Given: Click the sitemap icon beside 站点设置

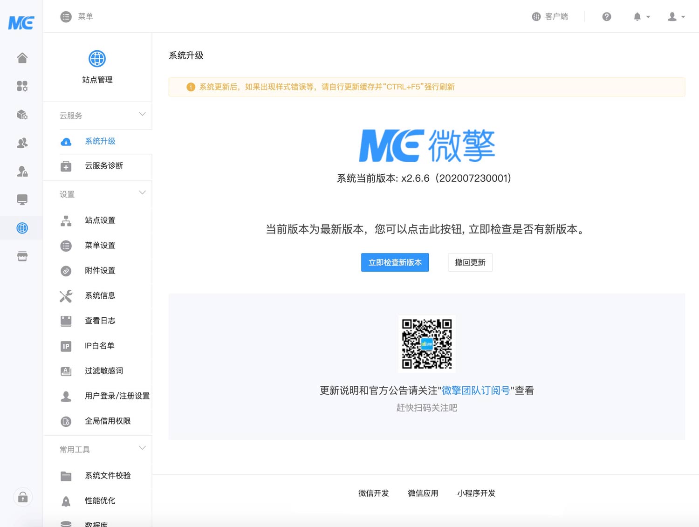Looking at the screenshot, I should pos(66,221).
